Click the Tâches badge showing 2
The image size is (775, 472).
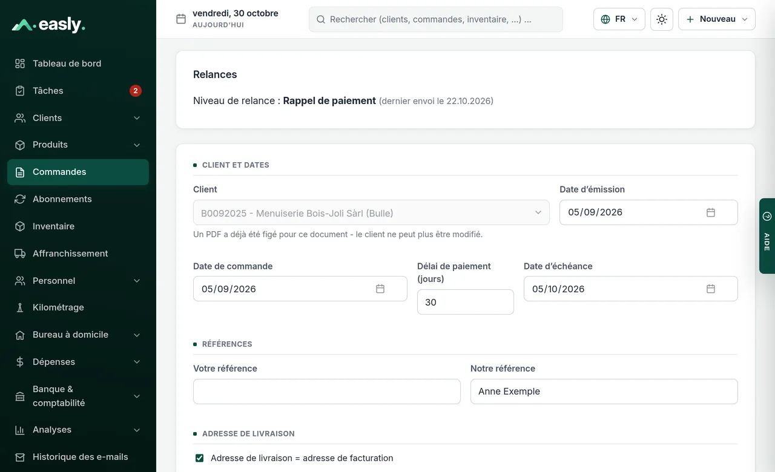click(136, 91)
